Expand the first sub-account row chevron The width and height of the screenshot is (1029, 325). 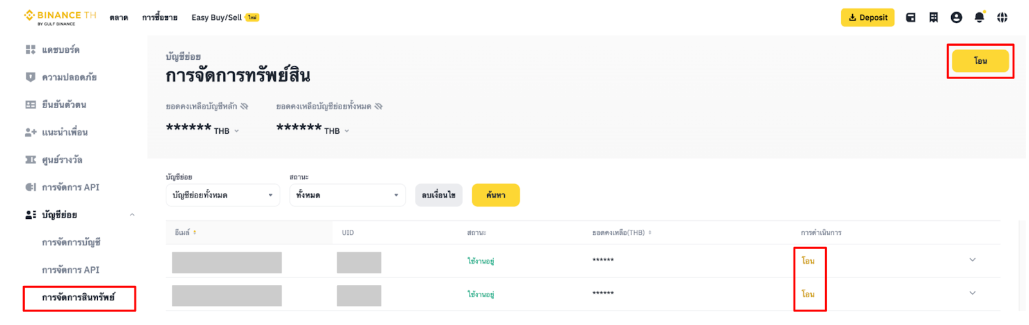pos(972,260)
